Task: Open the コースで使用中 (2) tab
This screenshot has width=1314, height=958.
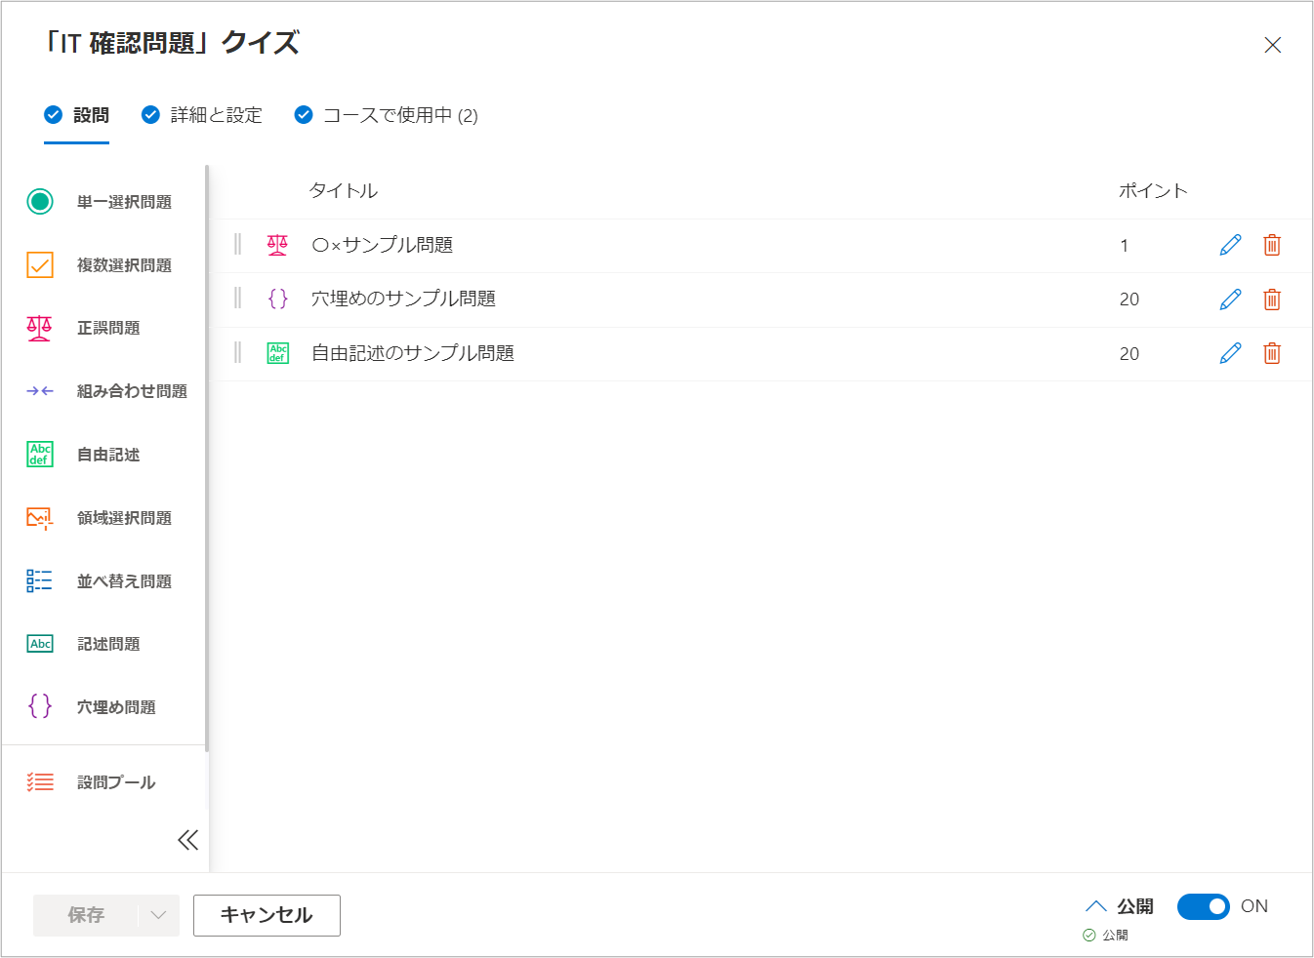Action: point(387,115)
